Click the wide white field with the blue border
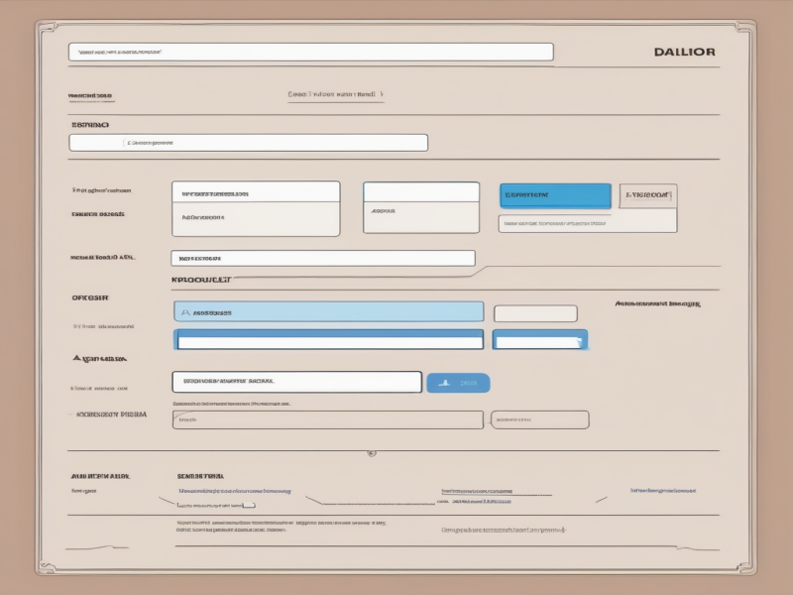 tap(328, 340)
